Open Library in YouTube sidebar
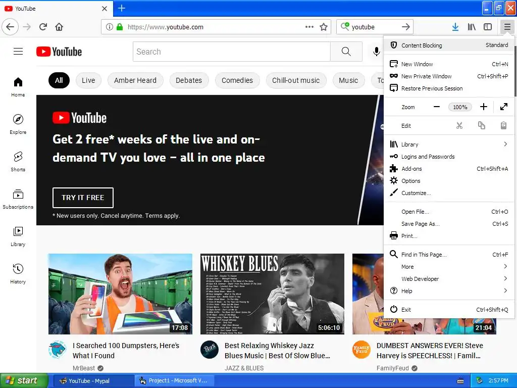The height and width of the screenshot is (388, 517). point(18,236)
